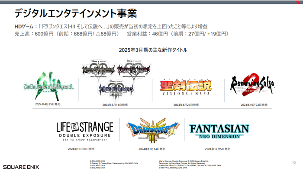Click the Square Enix logo in footer
Viewport: 303px width, 171px height.
click(x=21, y=167)
